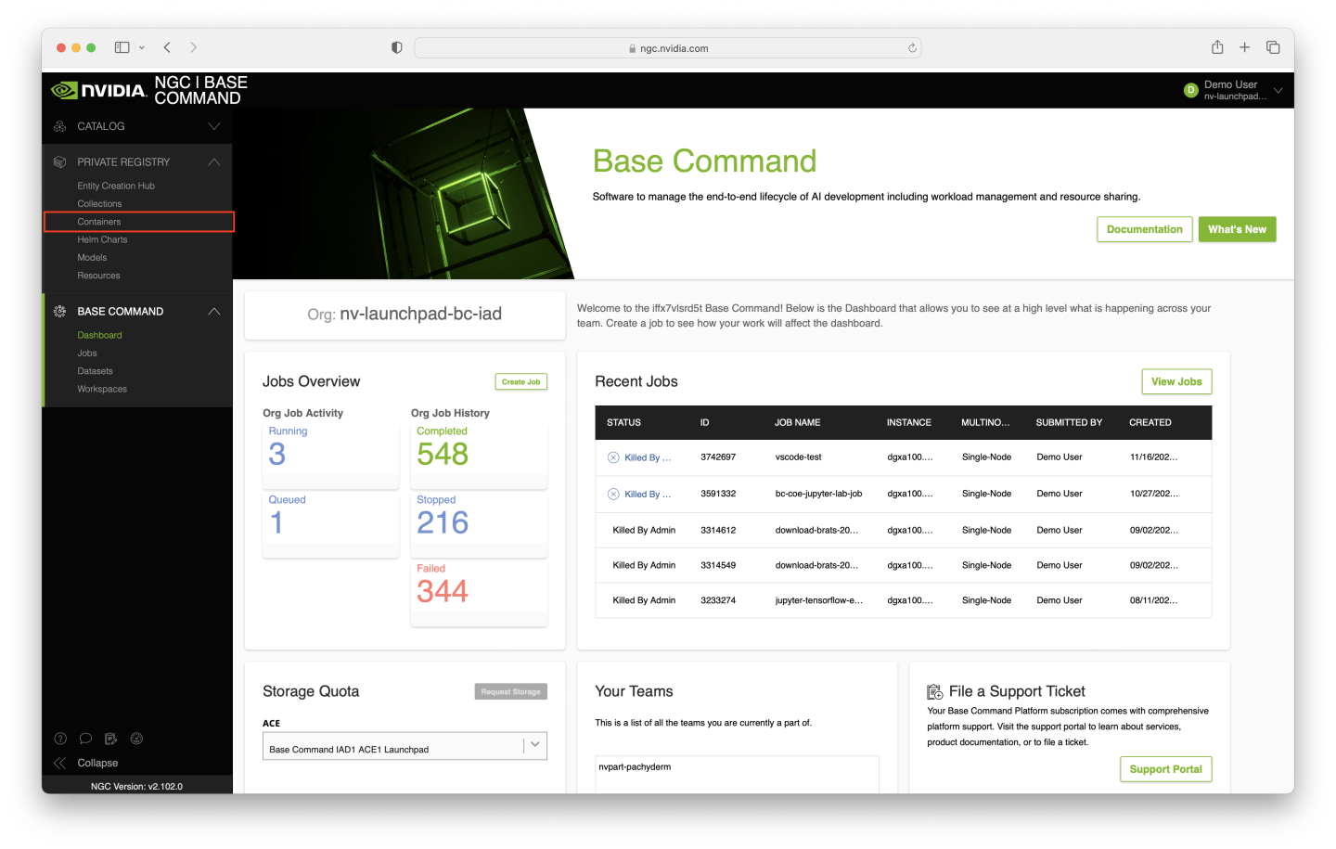Reload the page with the refresh icon
Image resolution: width=1336 pixels, height=849 pixels.
point(912,48)
